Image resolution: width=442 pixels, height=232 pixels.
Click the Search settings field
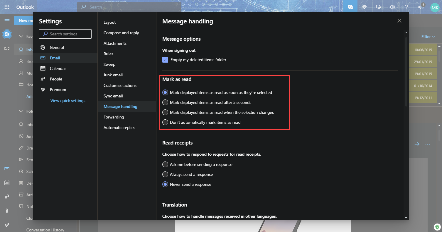click(65, 34)
